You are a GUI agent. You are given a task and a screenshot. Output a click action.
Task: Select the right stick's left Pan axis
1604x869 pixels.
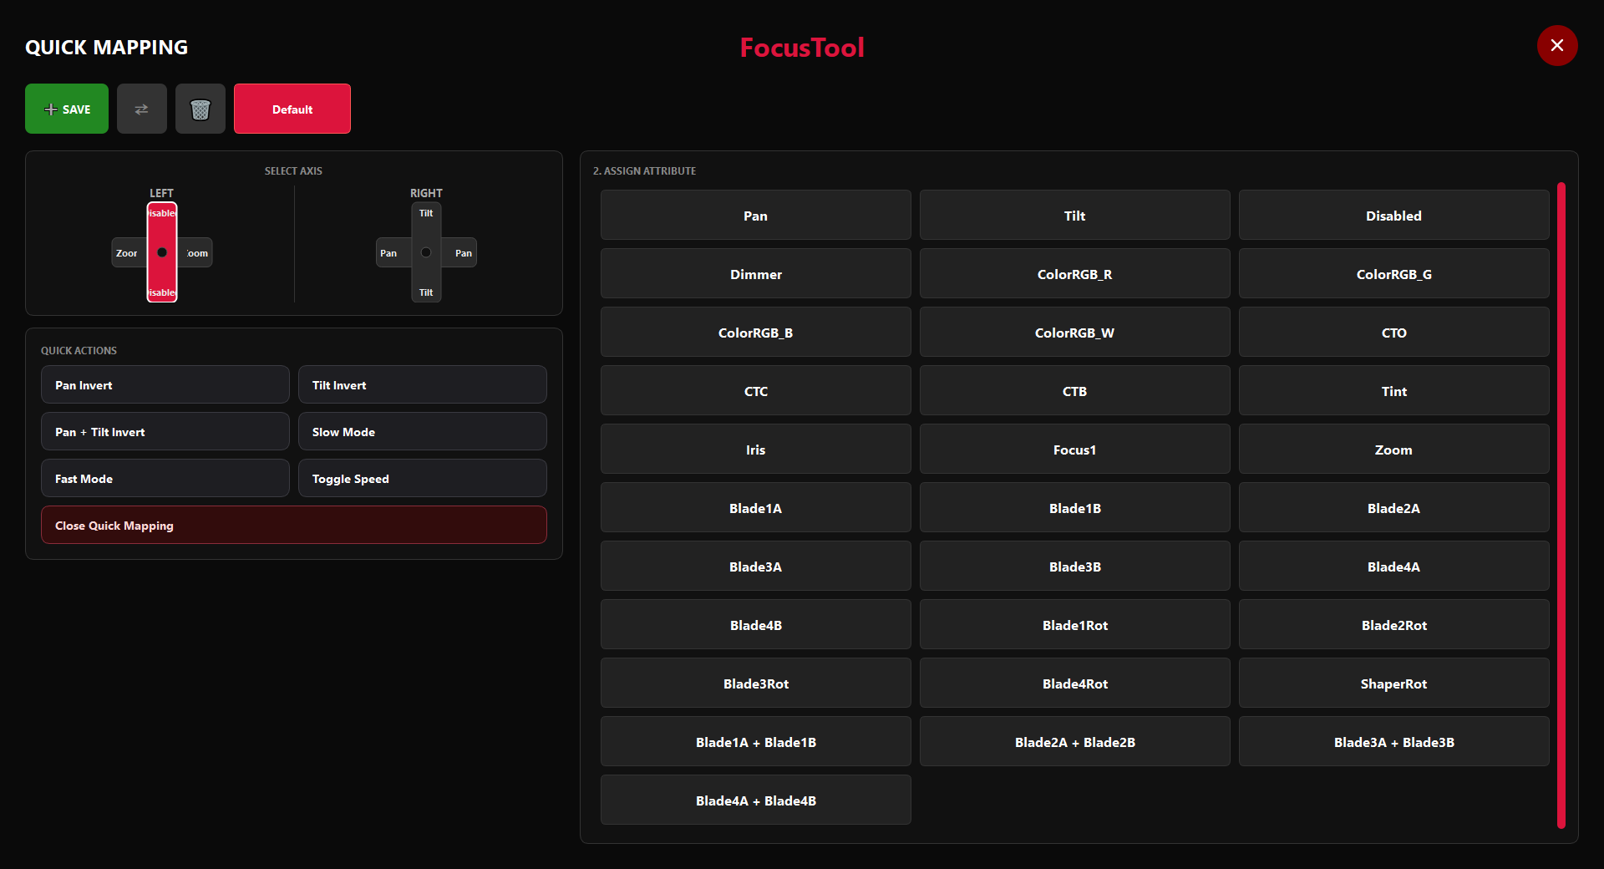[x=393, y=252]
